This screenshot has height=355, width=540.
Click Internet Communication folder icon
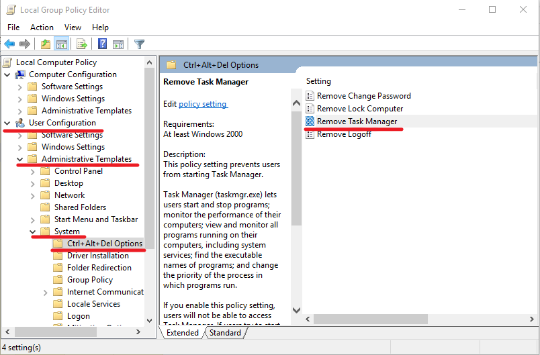pos(58,292)
